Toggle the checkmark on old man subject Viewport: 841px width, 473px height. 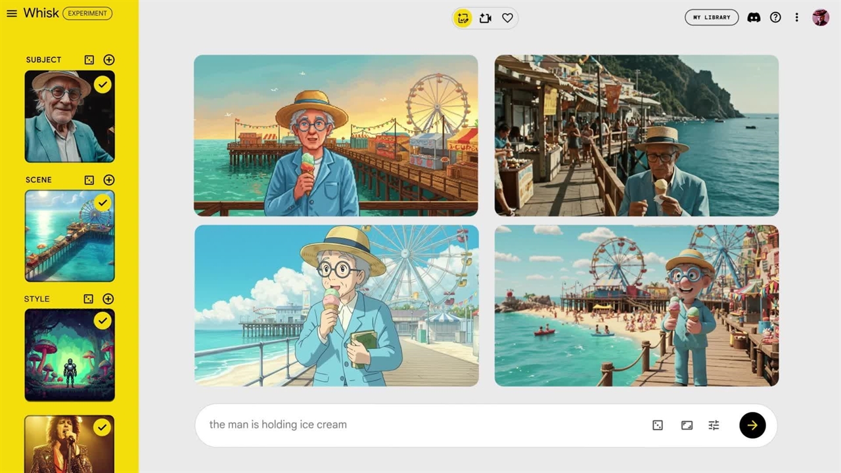point(102,84)
